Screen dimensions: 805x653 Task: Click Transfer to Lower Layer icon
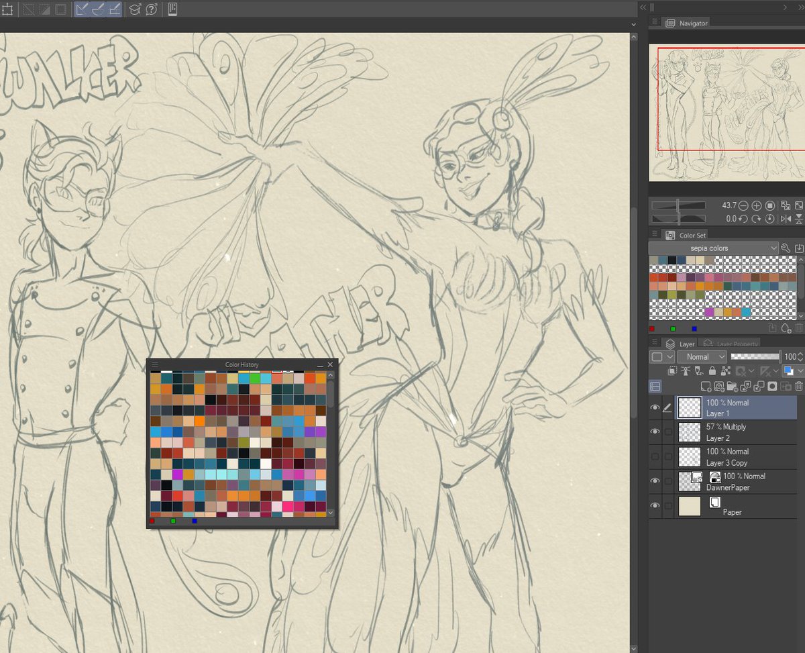tap(745, 386)
